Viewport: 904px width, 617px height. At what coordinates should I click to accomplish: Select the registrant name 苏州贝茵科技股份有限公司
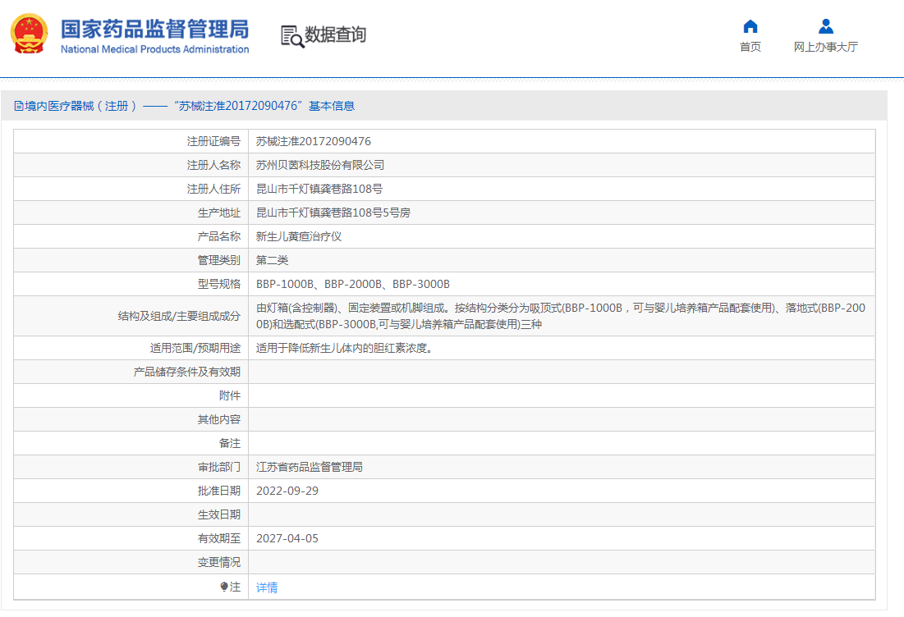[x=319, y=165]
